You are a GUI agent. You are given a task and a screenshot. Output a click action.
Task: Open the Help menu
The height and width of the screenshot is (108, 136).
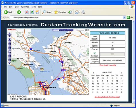click(40, 7)
